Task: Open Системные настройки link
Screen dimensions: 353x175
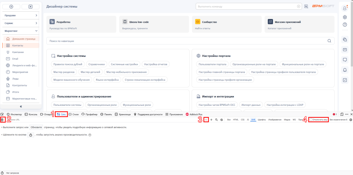Action: pyautogui.click(x=124, y=64)
